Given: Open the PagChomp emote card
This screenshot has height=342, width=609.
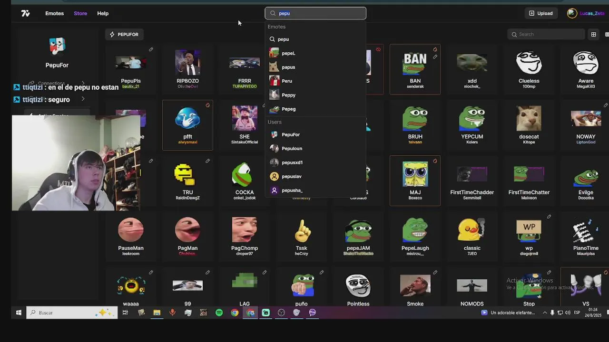Looking at the screenshot, I should 245,237.
